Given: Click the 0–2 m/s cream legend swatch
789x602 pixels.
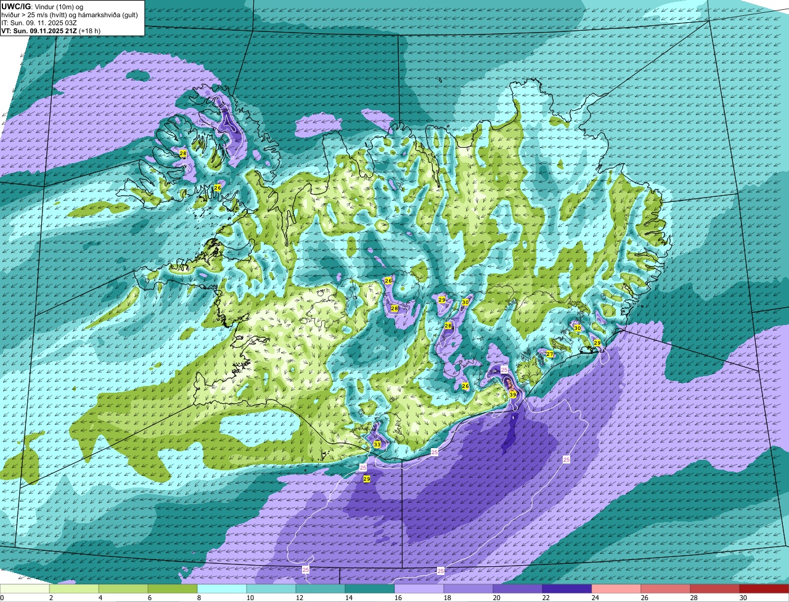Looking at the screenshot, I should (x=25, y=589).
